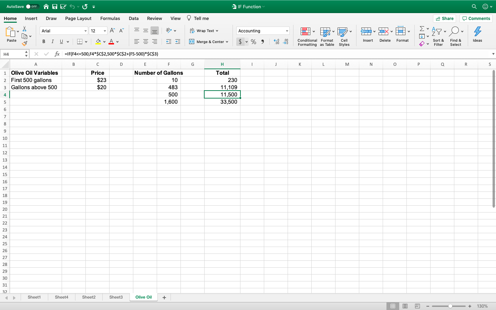Open the Comments panel
Viewport: 496px width, 310px height.
click(476, 18)
